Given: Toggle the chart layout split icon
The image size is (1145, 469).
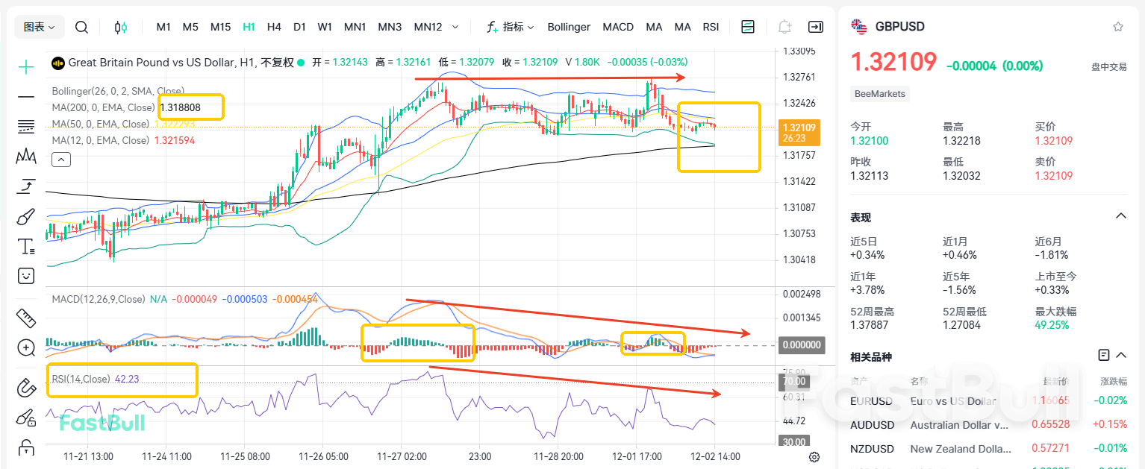Looking at the screenshot, I should pos(747,26).
